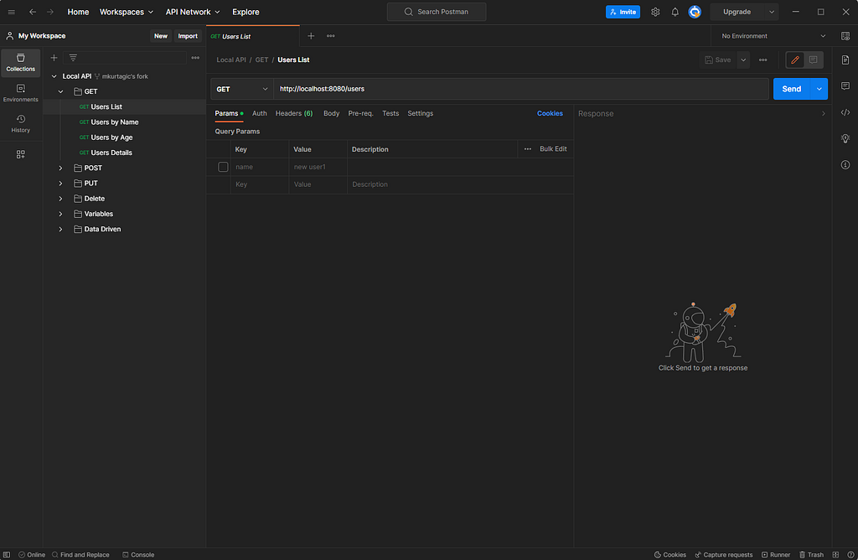Open query params column options ellipsis
Screen dimensions: 858x560
point(528,149)
